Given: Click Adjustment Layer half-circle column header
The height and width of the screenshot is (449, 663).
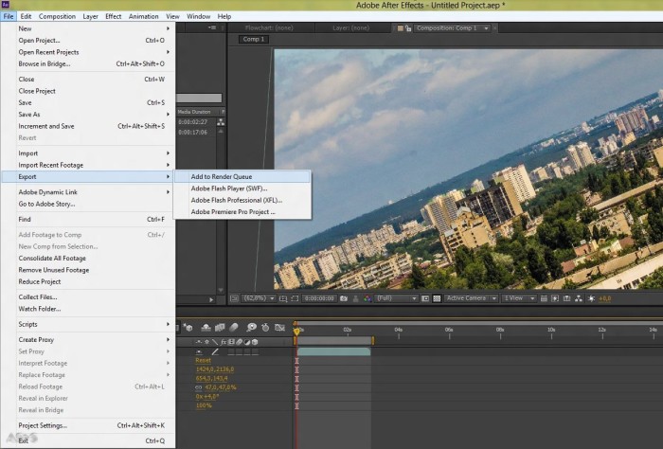Looking at the screenshot, I should 247,342.
